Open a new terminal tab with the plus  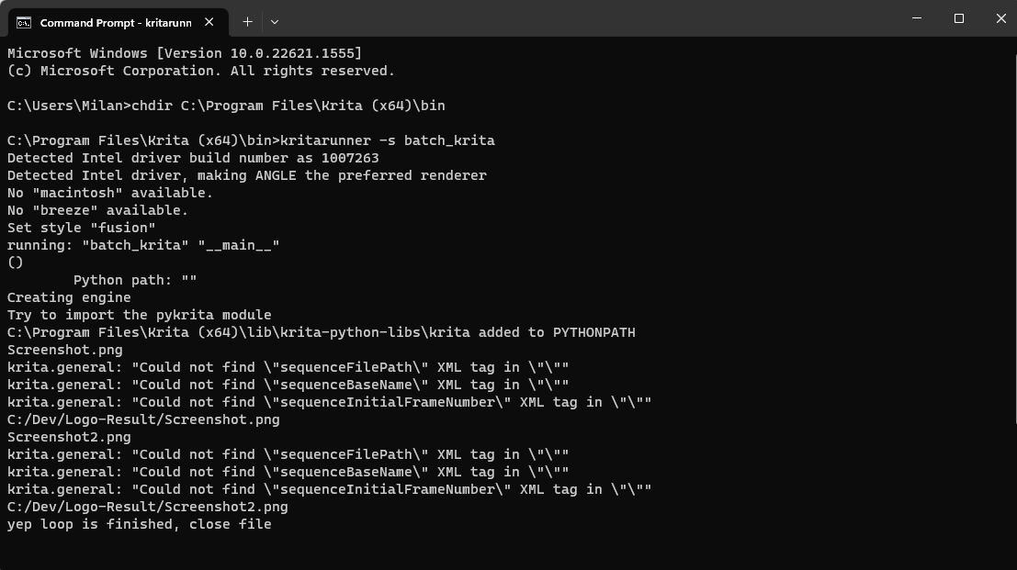coord(247,21)
